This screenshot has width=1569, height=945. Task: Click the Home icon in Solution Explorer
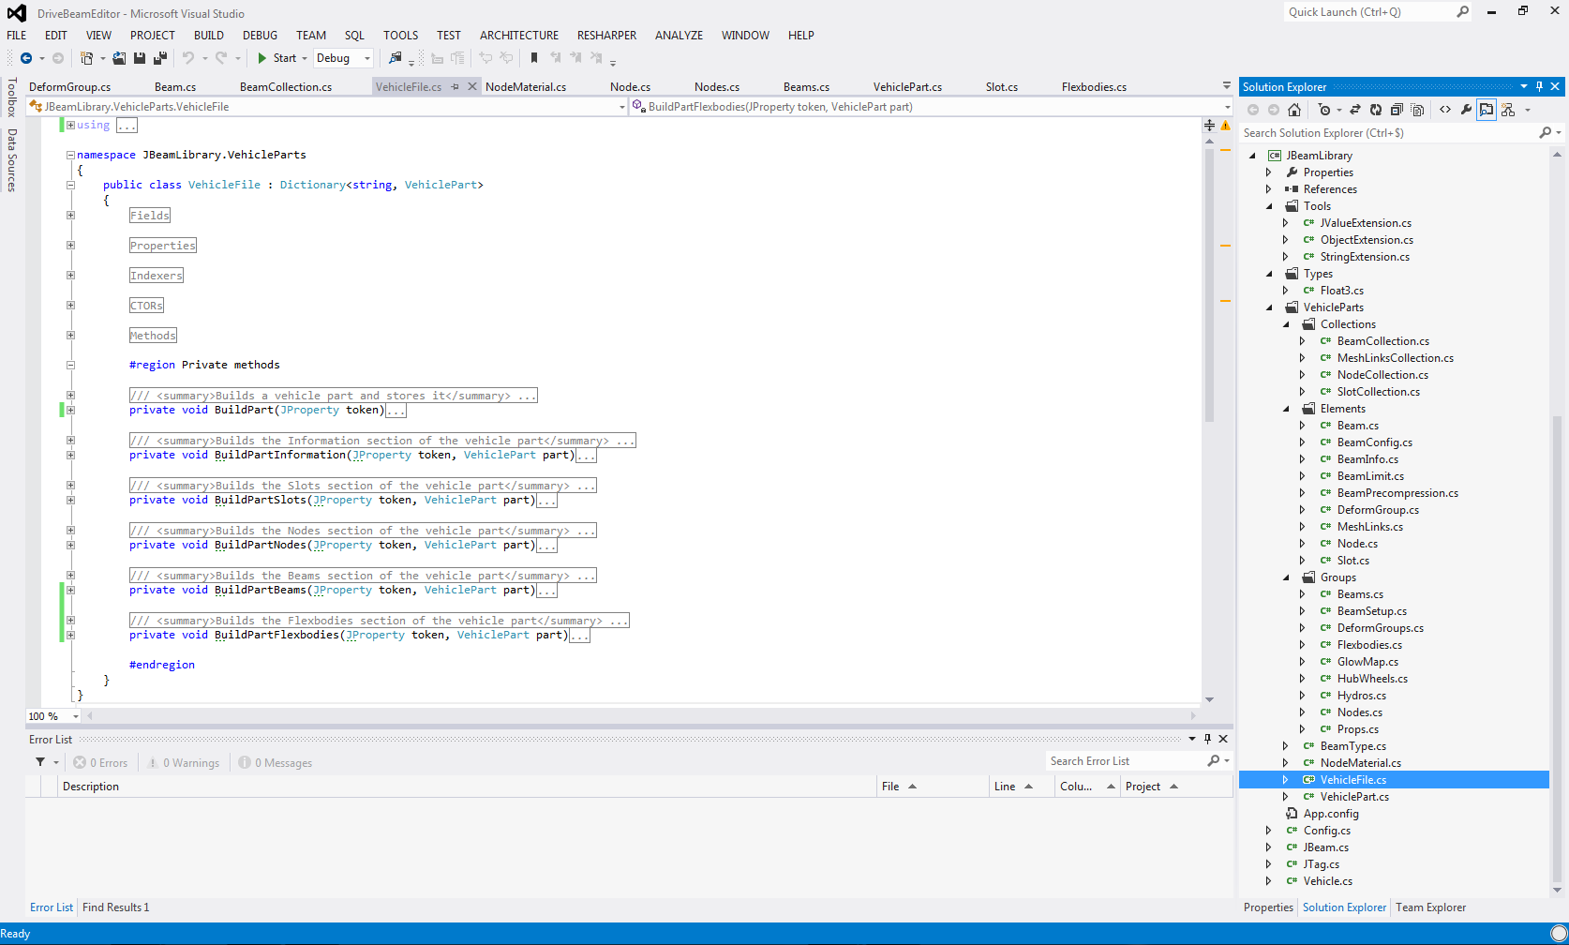[x=1294, y=110]
